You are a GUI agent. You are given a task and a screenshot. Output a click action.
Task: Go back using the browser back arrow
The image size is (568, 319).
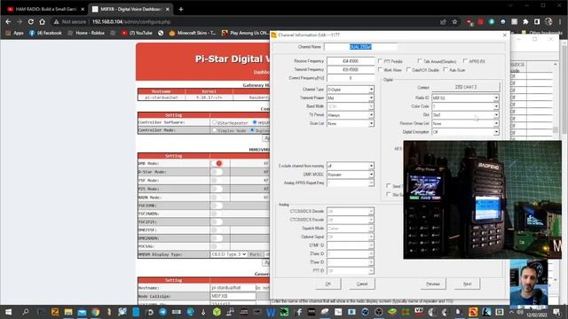coord(8,21)
